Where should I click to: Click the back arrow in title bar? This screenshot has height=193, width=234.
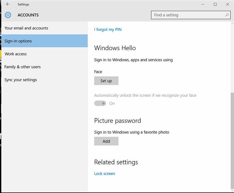tap(8, 4)
